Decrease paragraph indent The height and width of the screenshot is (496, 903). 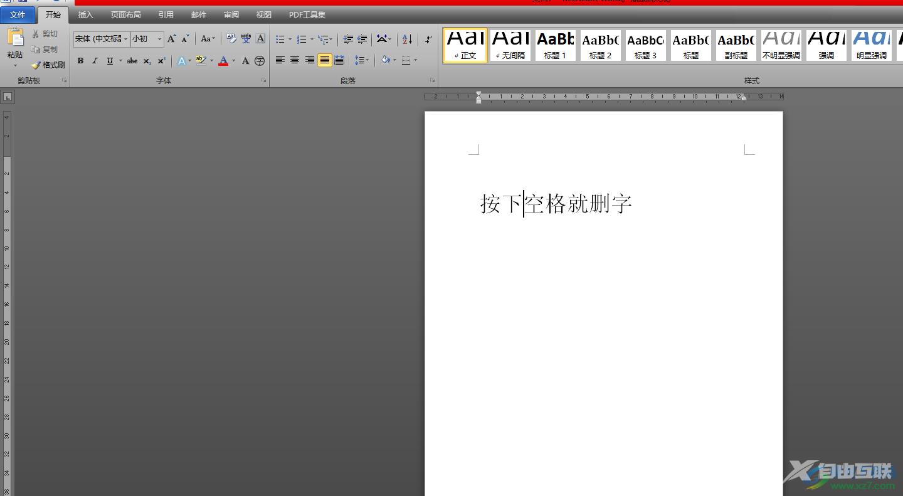pyautogui.click(x=348, y=39)
